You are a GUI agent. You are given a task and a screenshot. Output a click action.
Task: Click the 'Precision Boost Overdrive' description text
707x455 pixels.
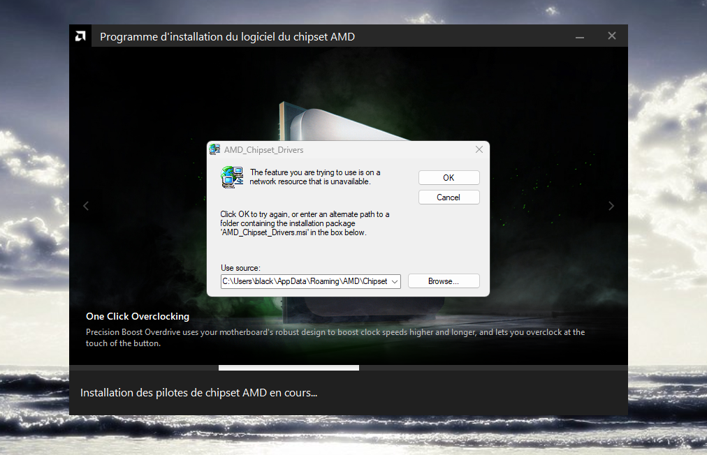point(335,338)
